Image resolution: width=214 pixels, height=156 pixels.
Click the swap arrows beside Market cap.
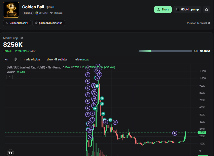click(21, 38)
